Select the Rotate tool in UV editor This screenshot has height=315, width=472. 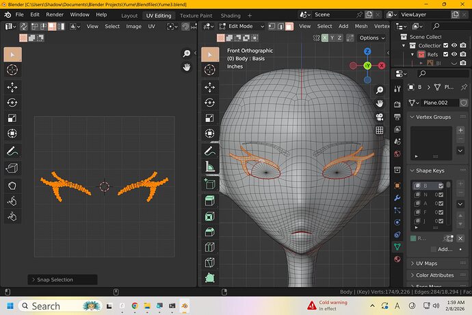(12, 103)
